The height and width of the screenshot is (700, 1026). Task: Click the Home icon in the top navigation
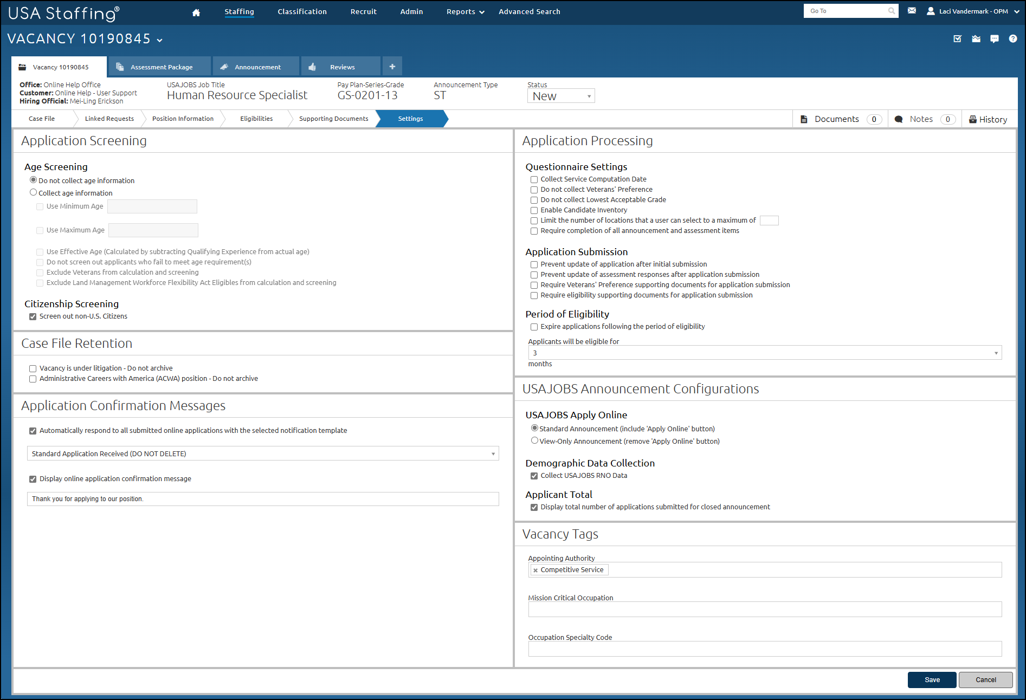point(196,12)
